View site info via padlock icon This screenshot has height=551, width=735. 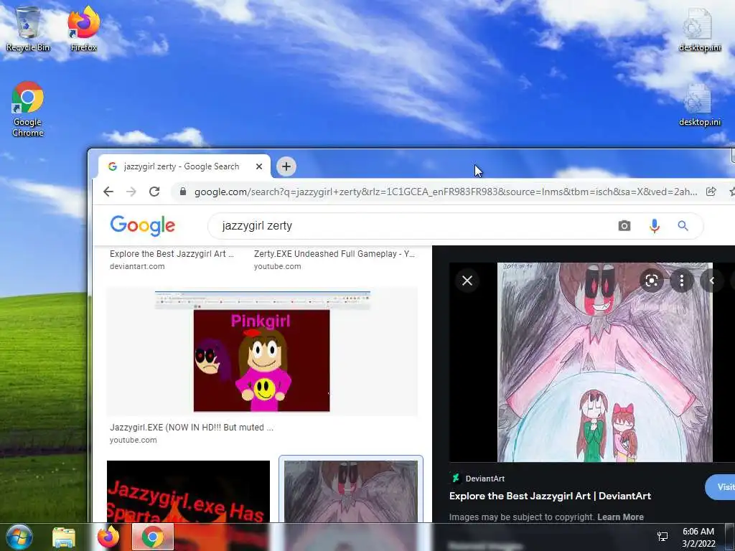point(183,192)
